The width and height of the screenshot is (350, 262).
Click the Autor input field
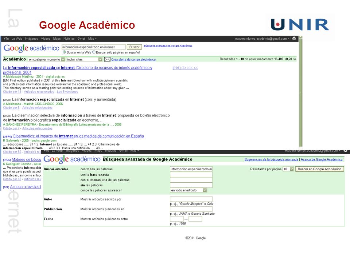[x=191, y=199]
